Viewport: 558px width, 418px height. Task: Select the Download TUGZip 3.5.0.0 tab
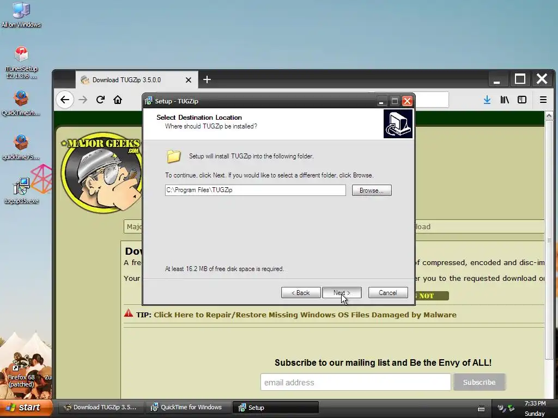coord(136,80)
